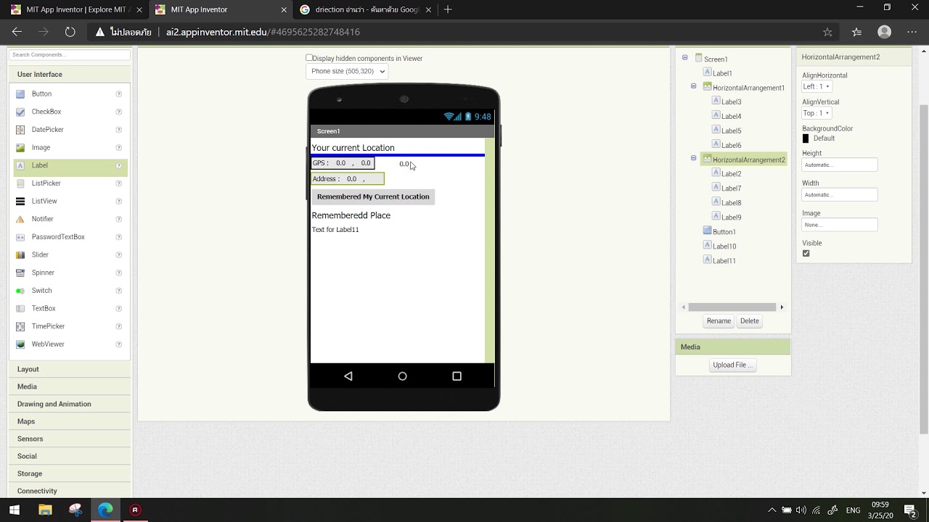Viewport: 929px width, 522px height.
Task: Bookmark this page with star icon
Action: click(x=827, y=32)
